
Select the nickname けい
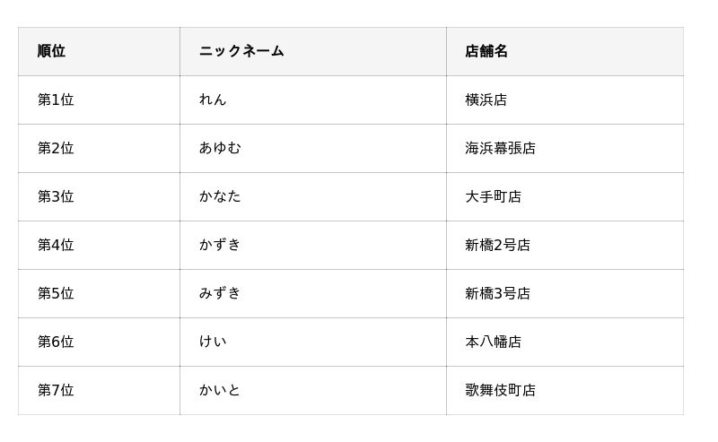[213, 342]
